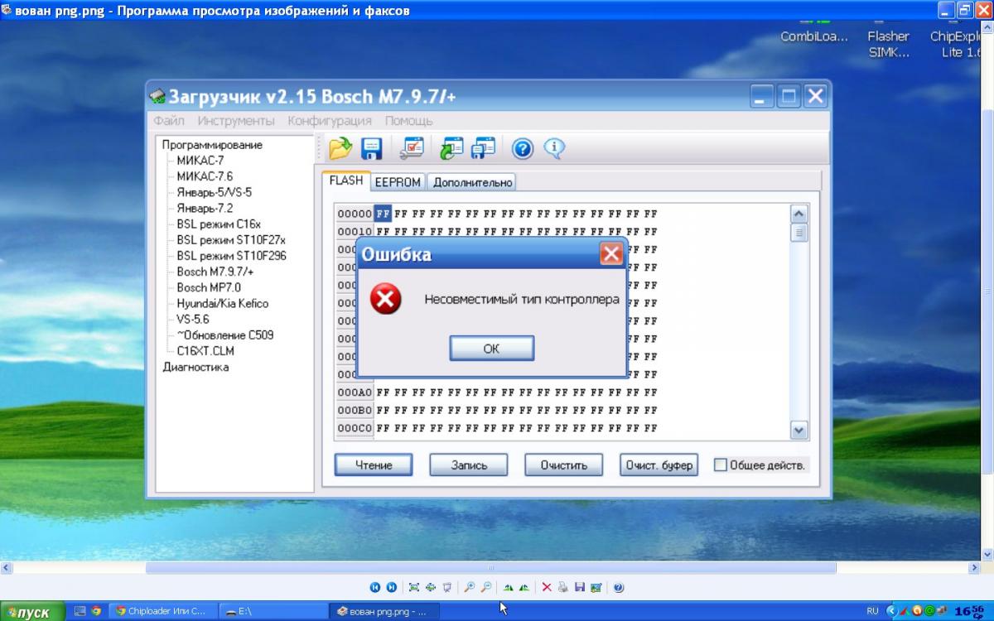Click the Чтение button
Screen dimensions: 994x621
coord(374,465)
